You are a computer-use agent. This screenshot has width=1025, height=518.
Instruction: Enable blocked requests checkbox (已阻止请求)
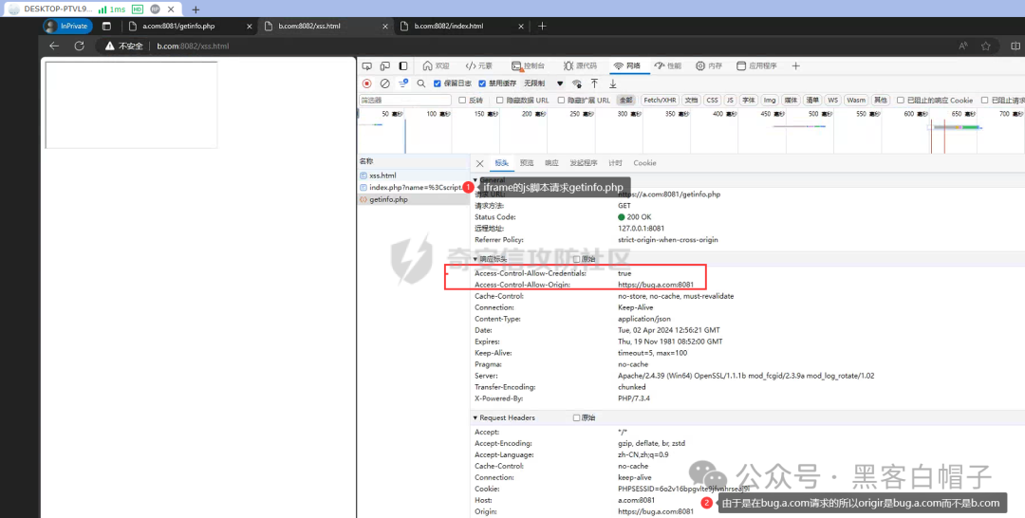(x=984, y=101)
